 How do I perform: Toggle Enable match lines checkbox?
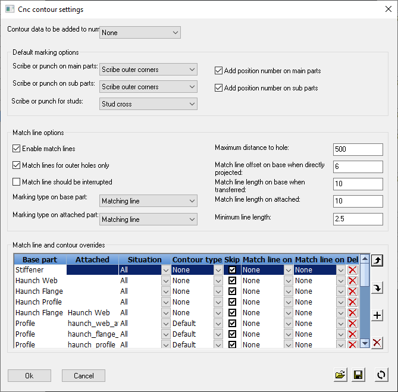tap(17, 149)
